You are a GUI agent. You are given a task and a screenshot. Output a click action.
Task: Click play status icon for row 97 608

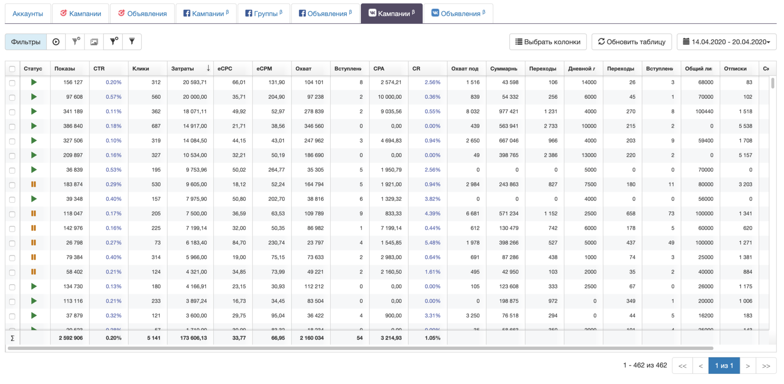pyautogui.click(x=34, y=97)
